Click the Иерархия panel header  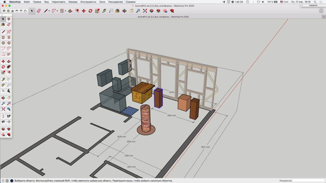click(313, 5)
